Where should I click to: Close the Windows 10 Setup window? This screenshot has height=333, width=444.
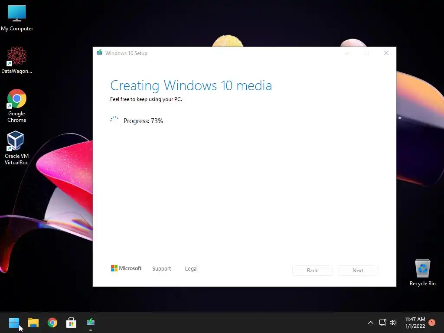[x=386, y=53]
